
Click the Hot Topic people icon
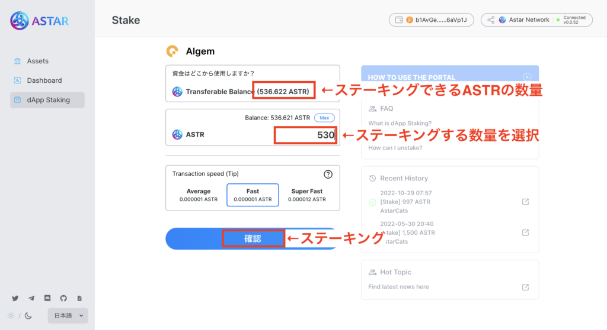coord(372,272)
